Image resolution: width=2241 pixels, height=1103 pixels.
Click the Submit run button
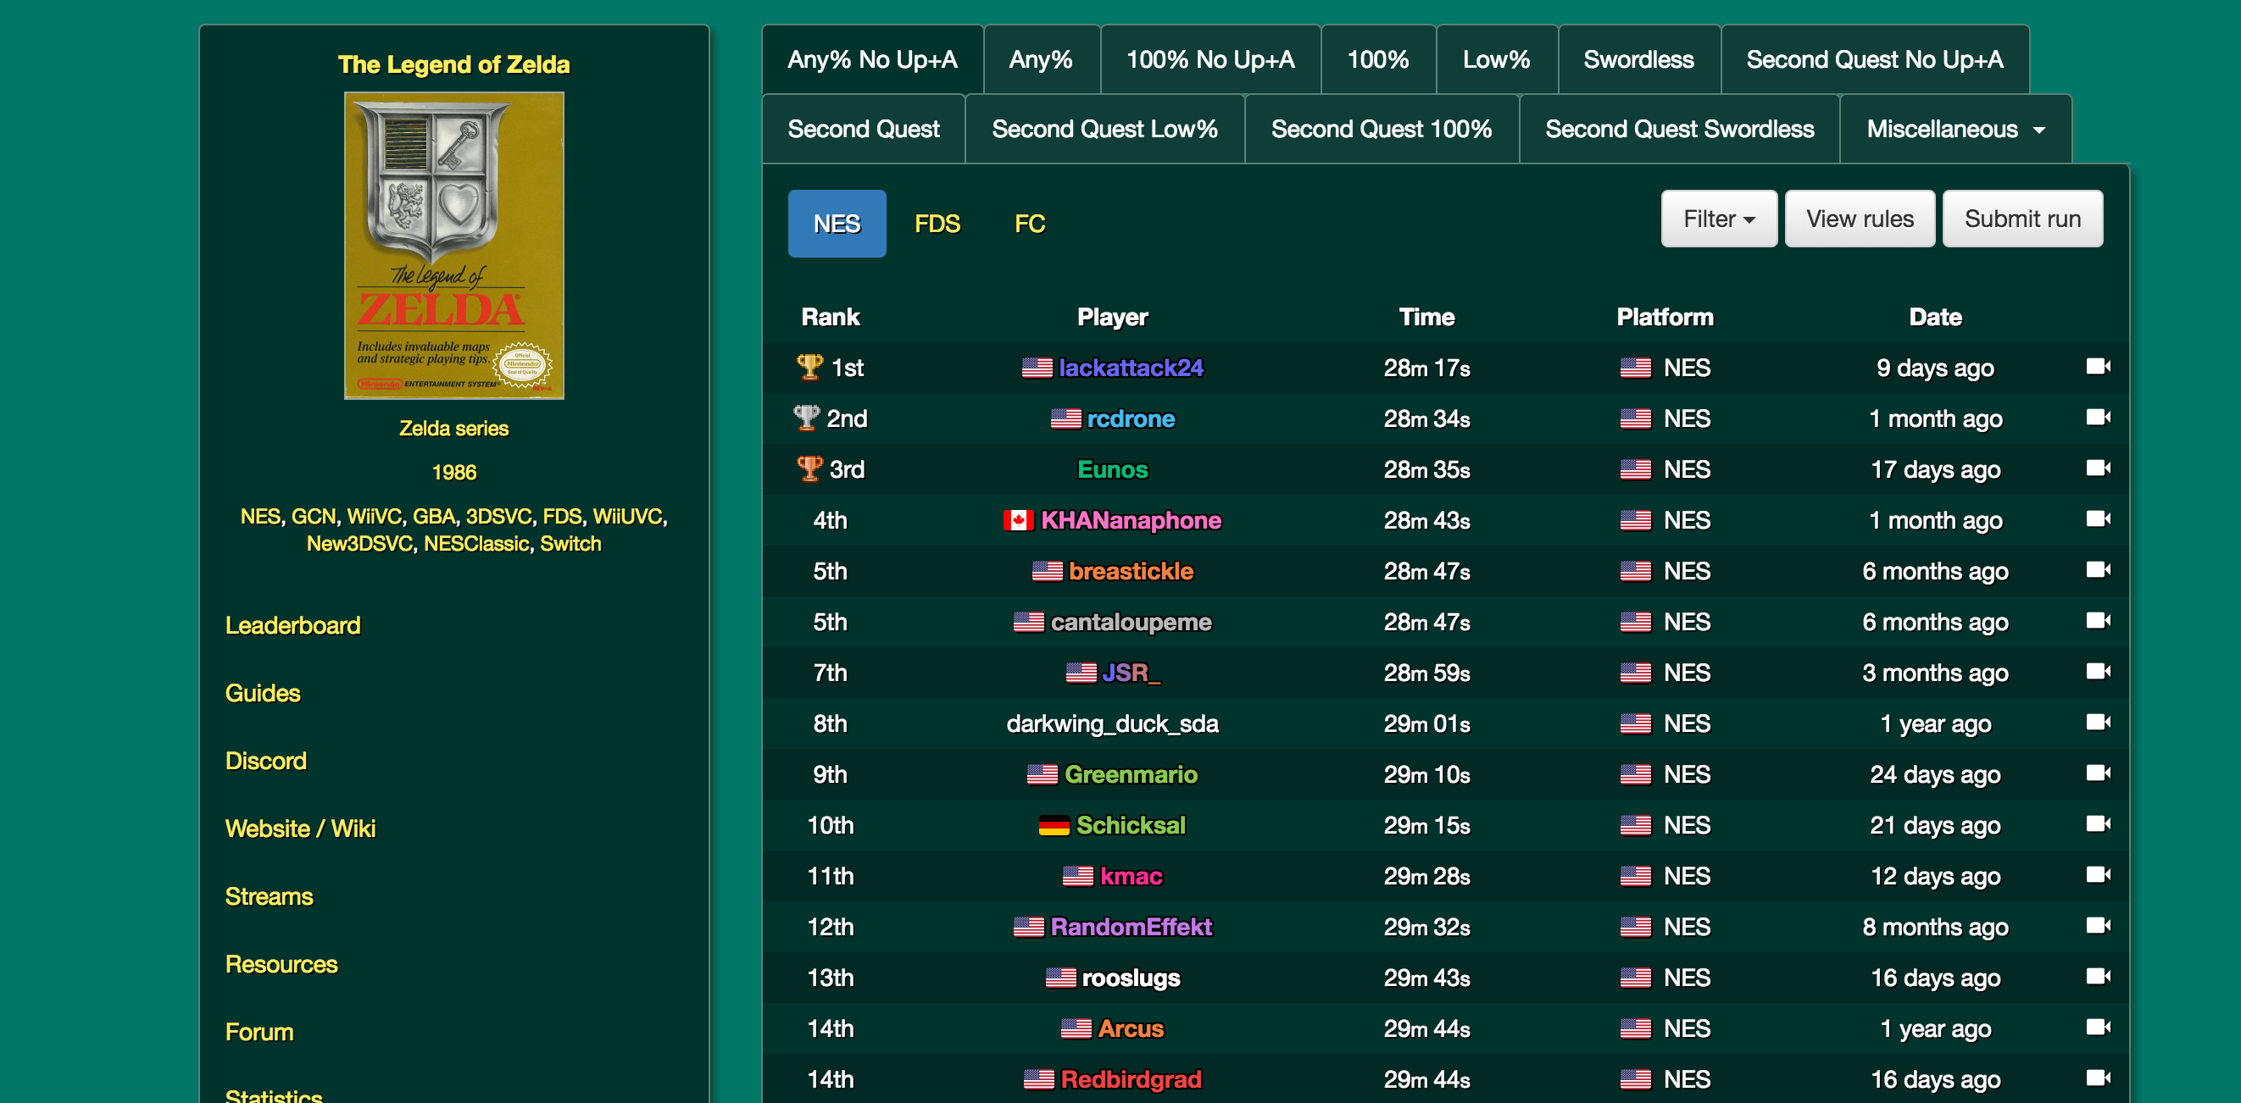[2021, 219]
